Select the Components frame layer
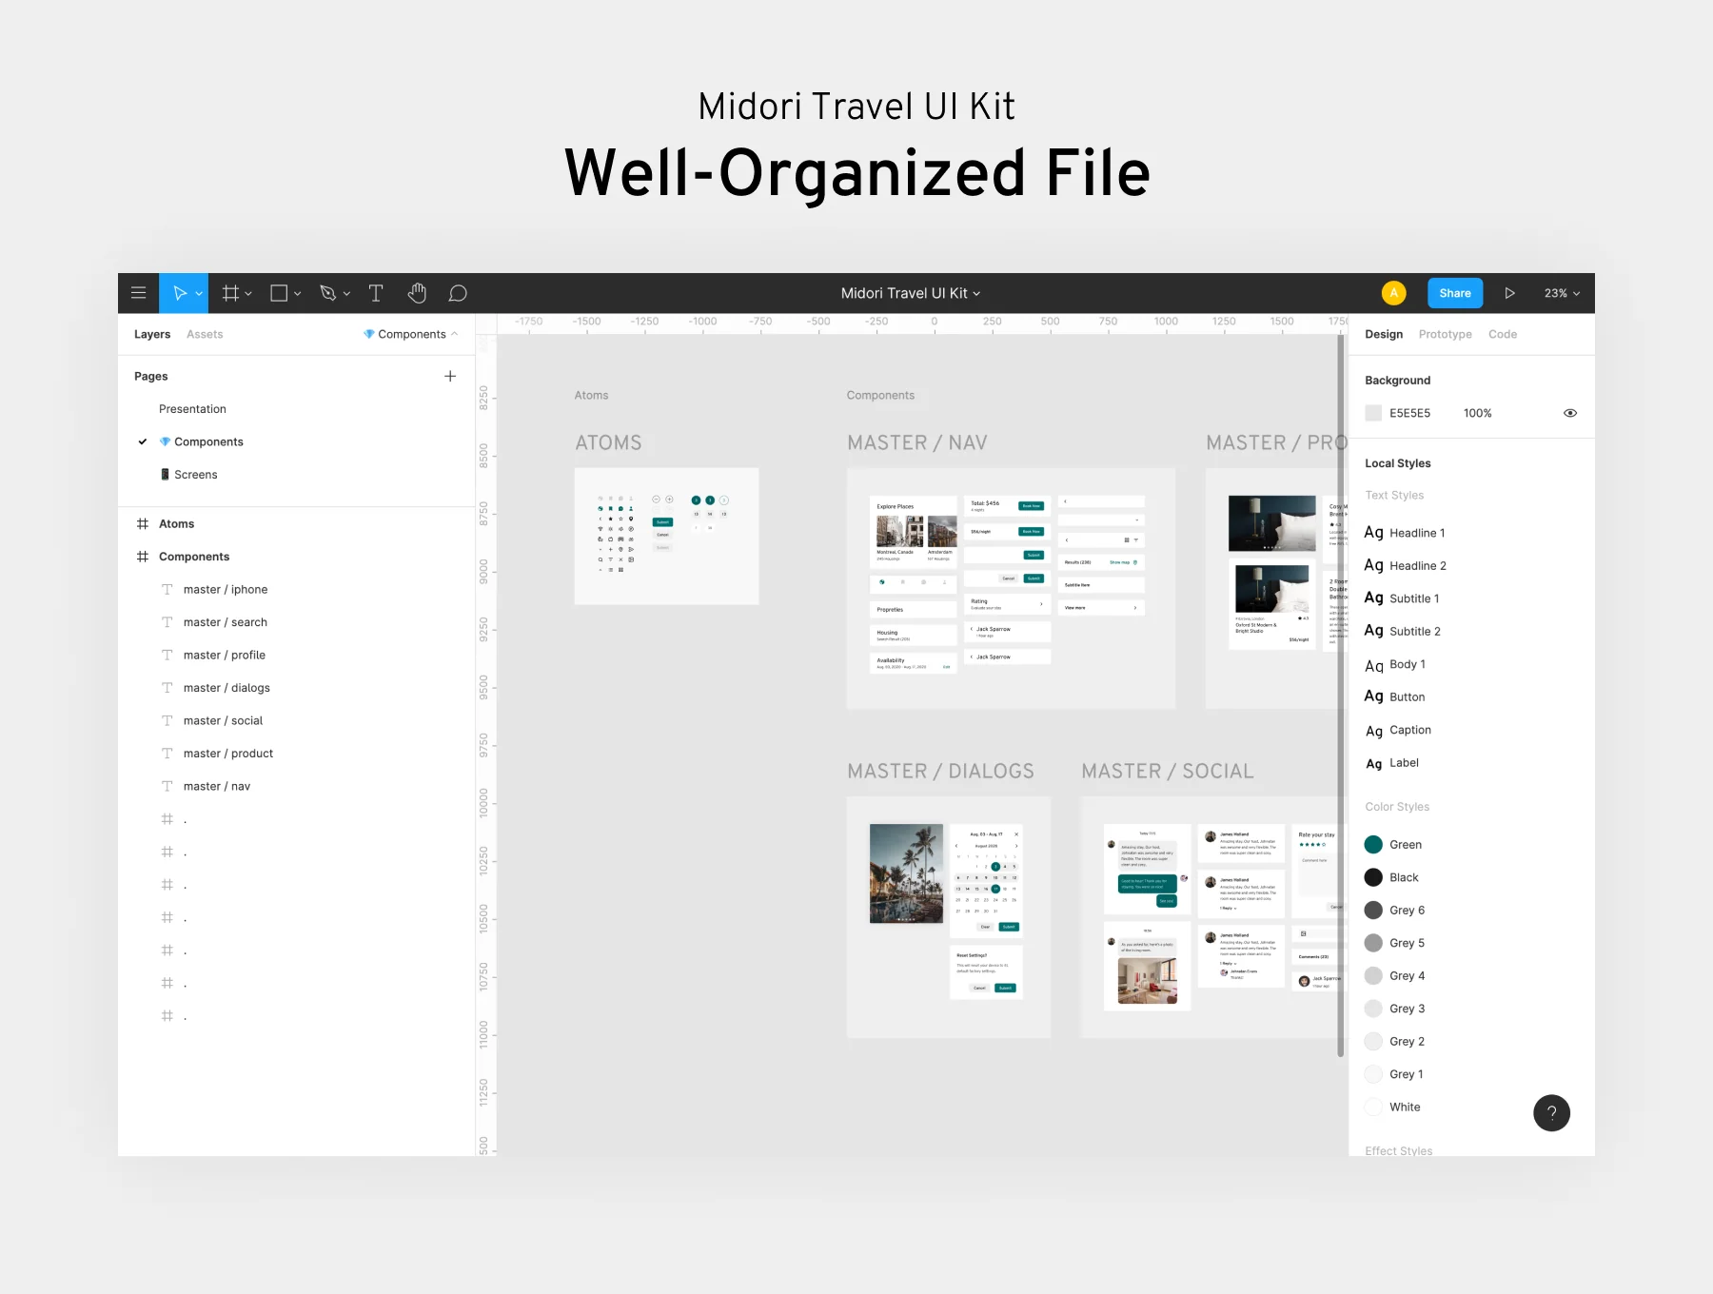The height and width of the screenshot is (1294, 1713). 194,557
